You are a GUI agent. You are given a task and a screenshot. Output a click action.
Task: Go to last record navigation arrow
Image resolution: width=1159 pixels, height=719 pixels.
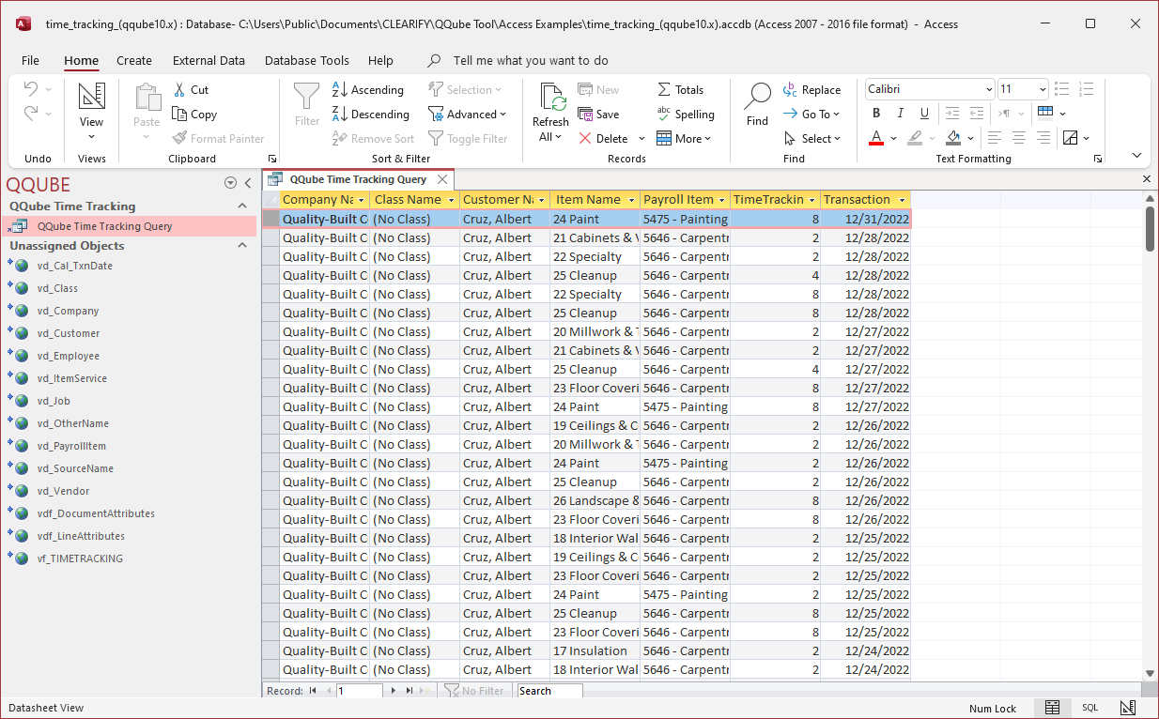pos(409,691)
